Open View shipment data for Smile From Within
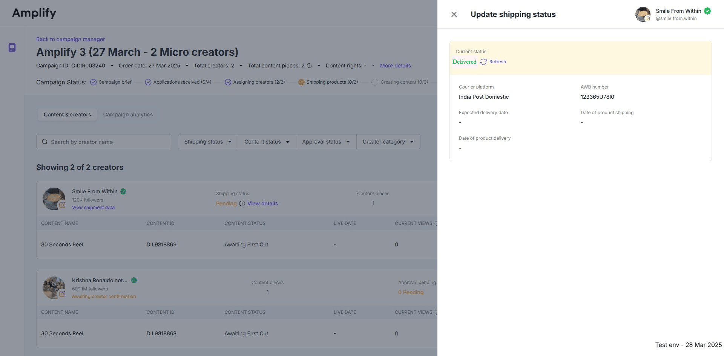The image size is (724, 356). [93, 208]
